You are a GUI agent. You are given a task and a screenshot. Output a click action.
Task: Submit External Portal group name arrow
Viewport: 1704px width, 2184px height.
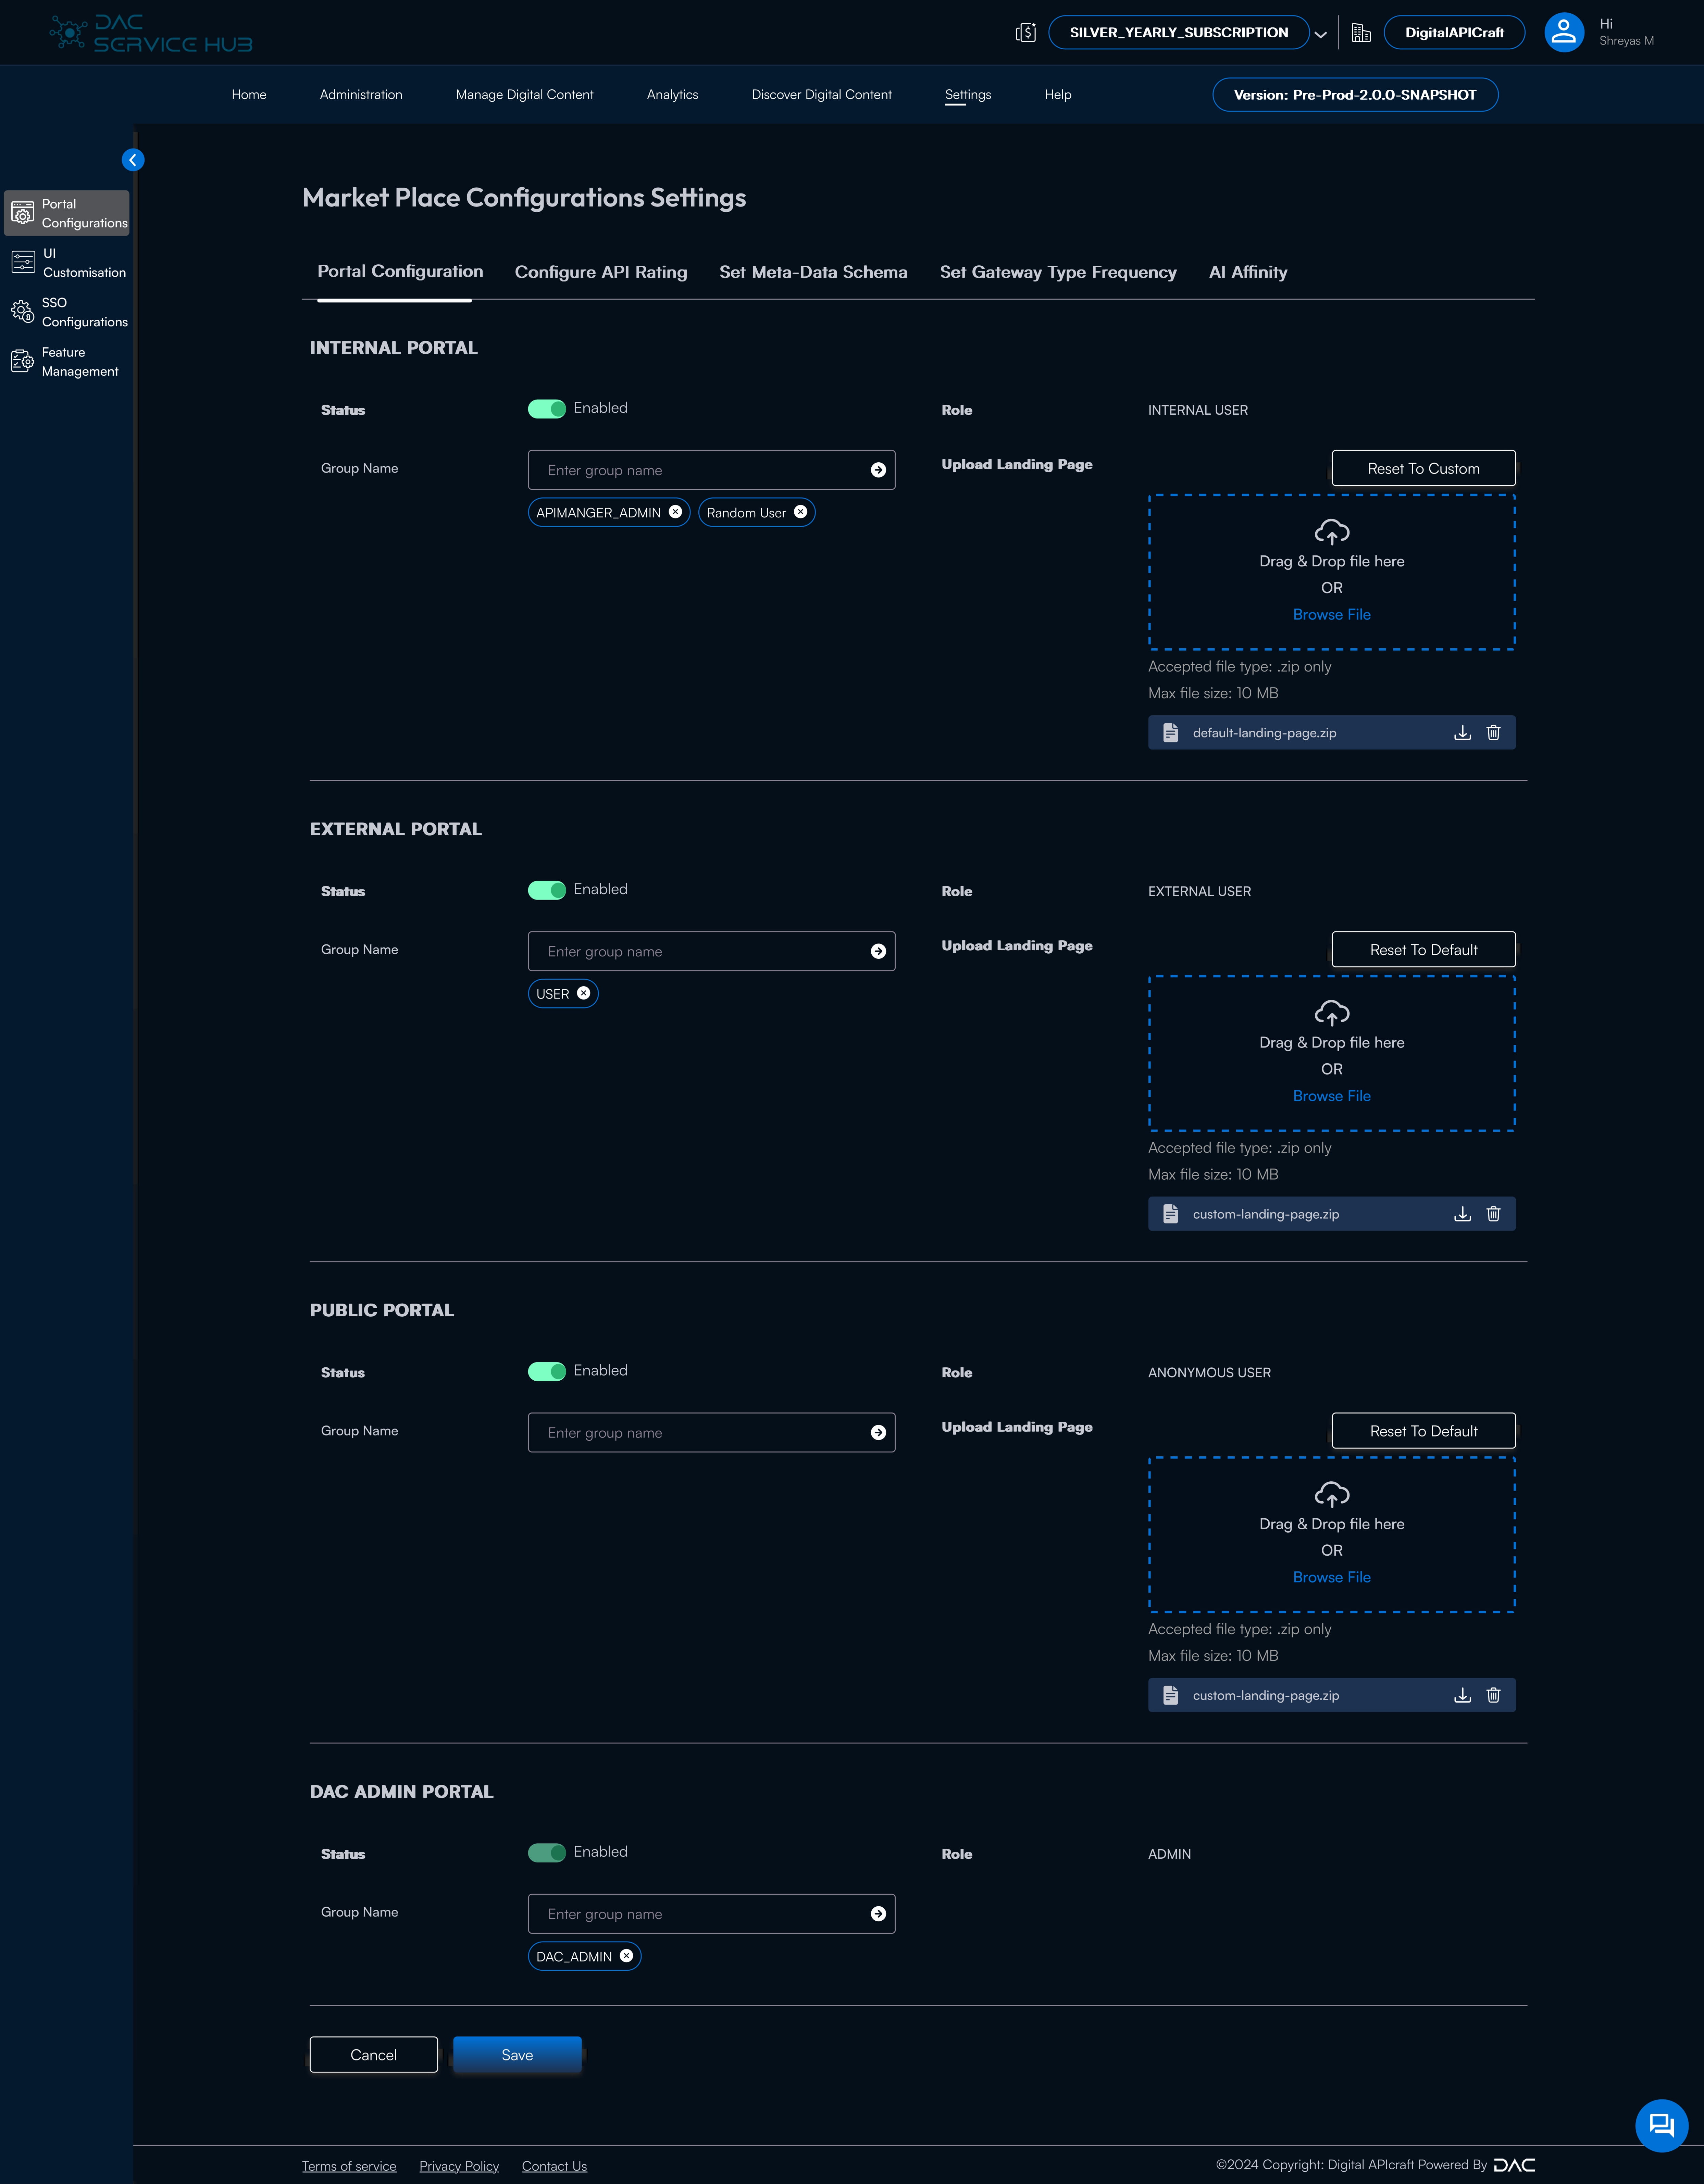click(878, 951)
